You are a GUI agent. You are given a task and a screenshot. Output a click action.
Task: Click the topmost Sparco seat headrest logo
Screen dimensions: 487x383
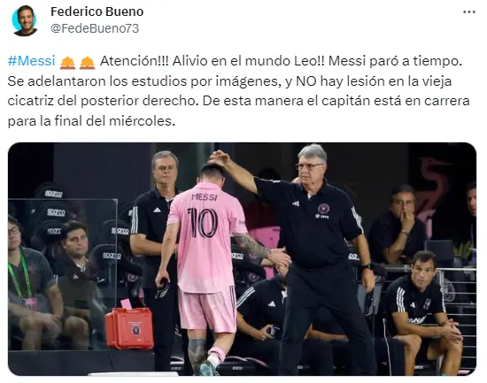[x=53, y=194]
